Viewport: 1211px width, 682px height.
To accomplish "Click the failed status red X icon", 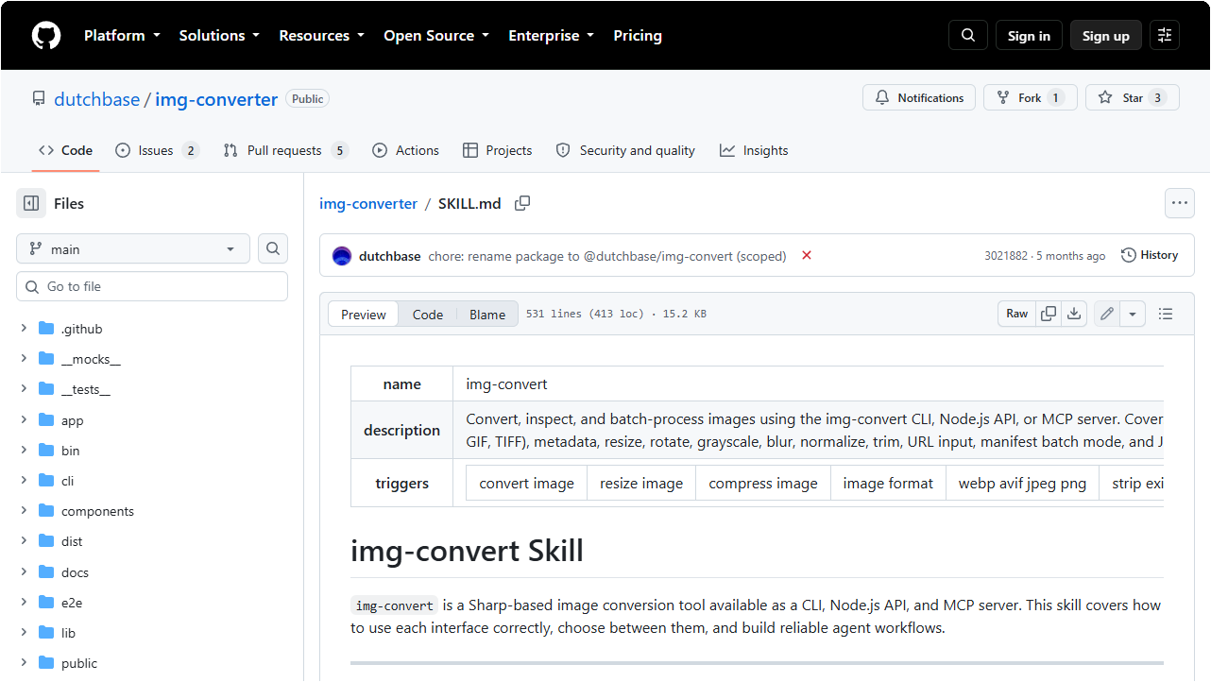I will click(807, 255).
